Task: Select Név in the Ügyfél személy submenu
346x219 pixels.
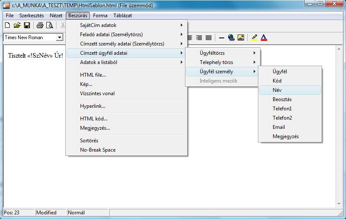Action: pos(290,90)
